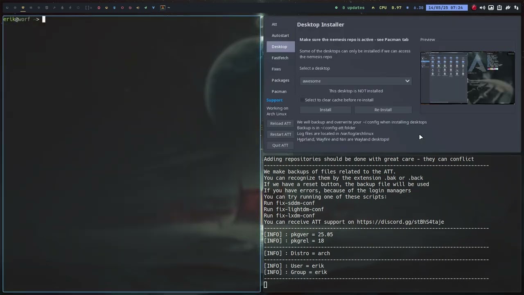The height and width of the screenshot is (295, 524).
Task: Open the water drop workspace tag
Action: (62, 7)
